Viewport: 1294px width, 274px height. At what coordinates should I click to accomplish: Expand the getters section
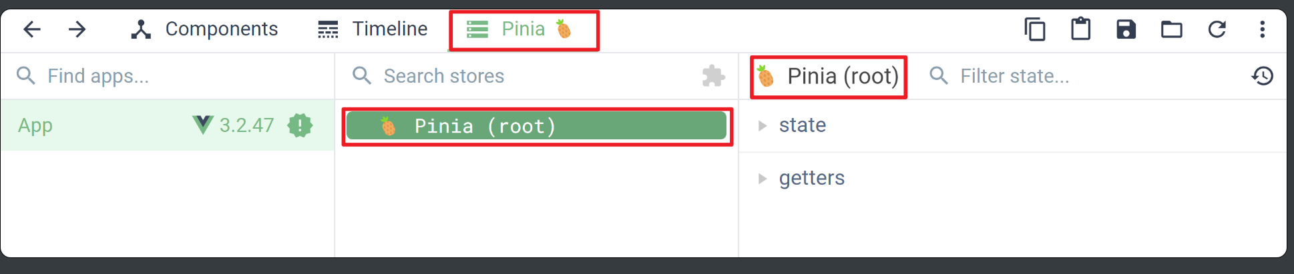click(763, 179)
